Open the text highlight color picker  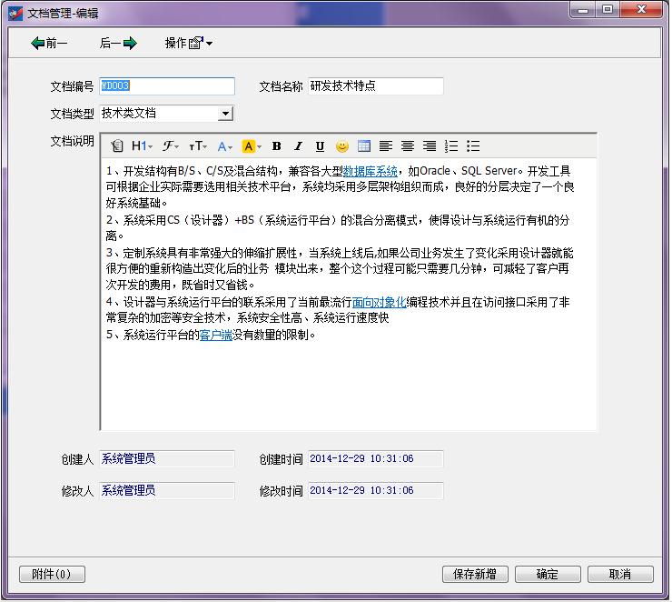click(x=252, y=145)
